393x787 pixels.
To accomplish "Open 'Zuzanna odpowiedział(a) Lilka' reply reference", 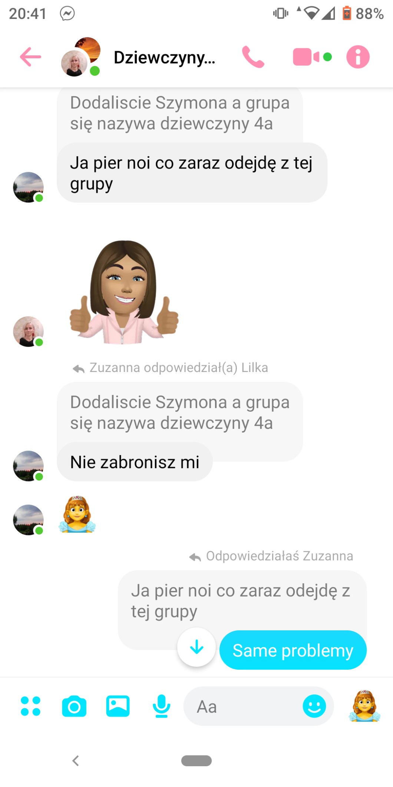I will tap(170, 368).
